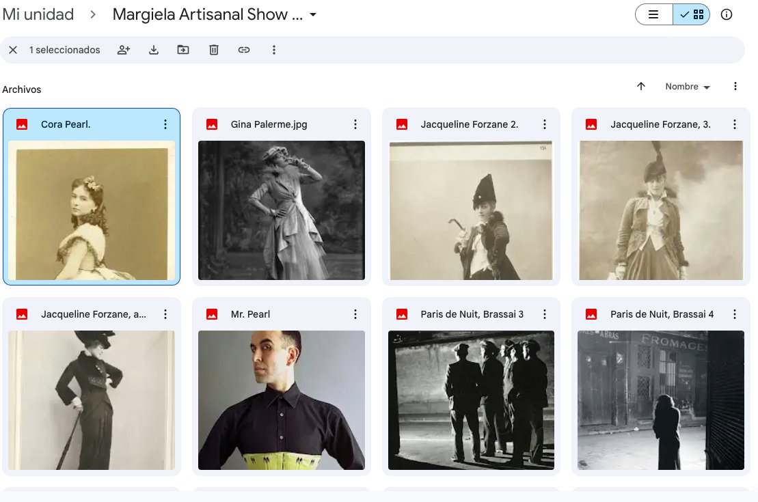Click image type icon of Mr. Pearl
Screen dimensions: 758x502
(x=212, y=314)
